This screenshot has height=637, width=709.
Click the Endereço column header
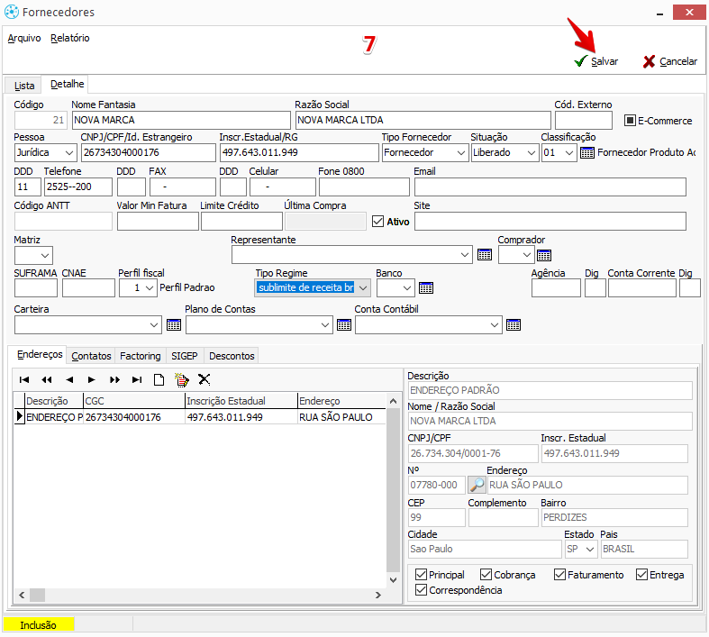341,401
